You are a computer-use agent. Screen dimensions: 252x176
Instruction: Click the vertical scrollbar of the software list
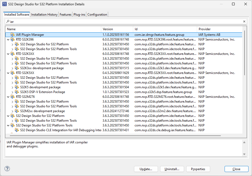click(245, 53)
